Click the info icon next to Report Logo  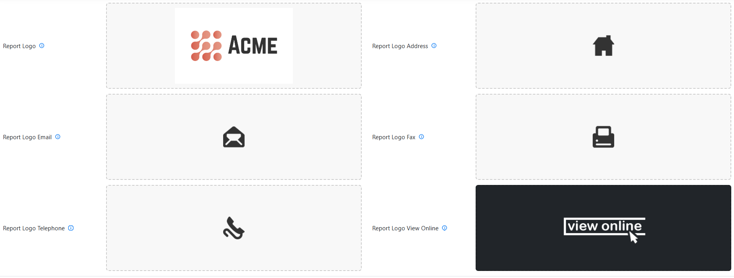41,46
